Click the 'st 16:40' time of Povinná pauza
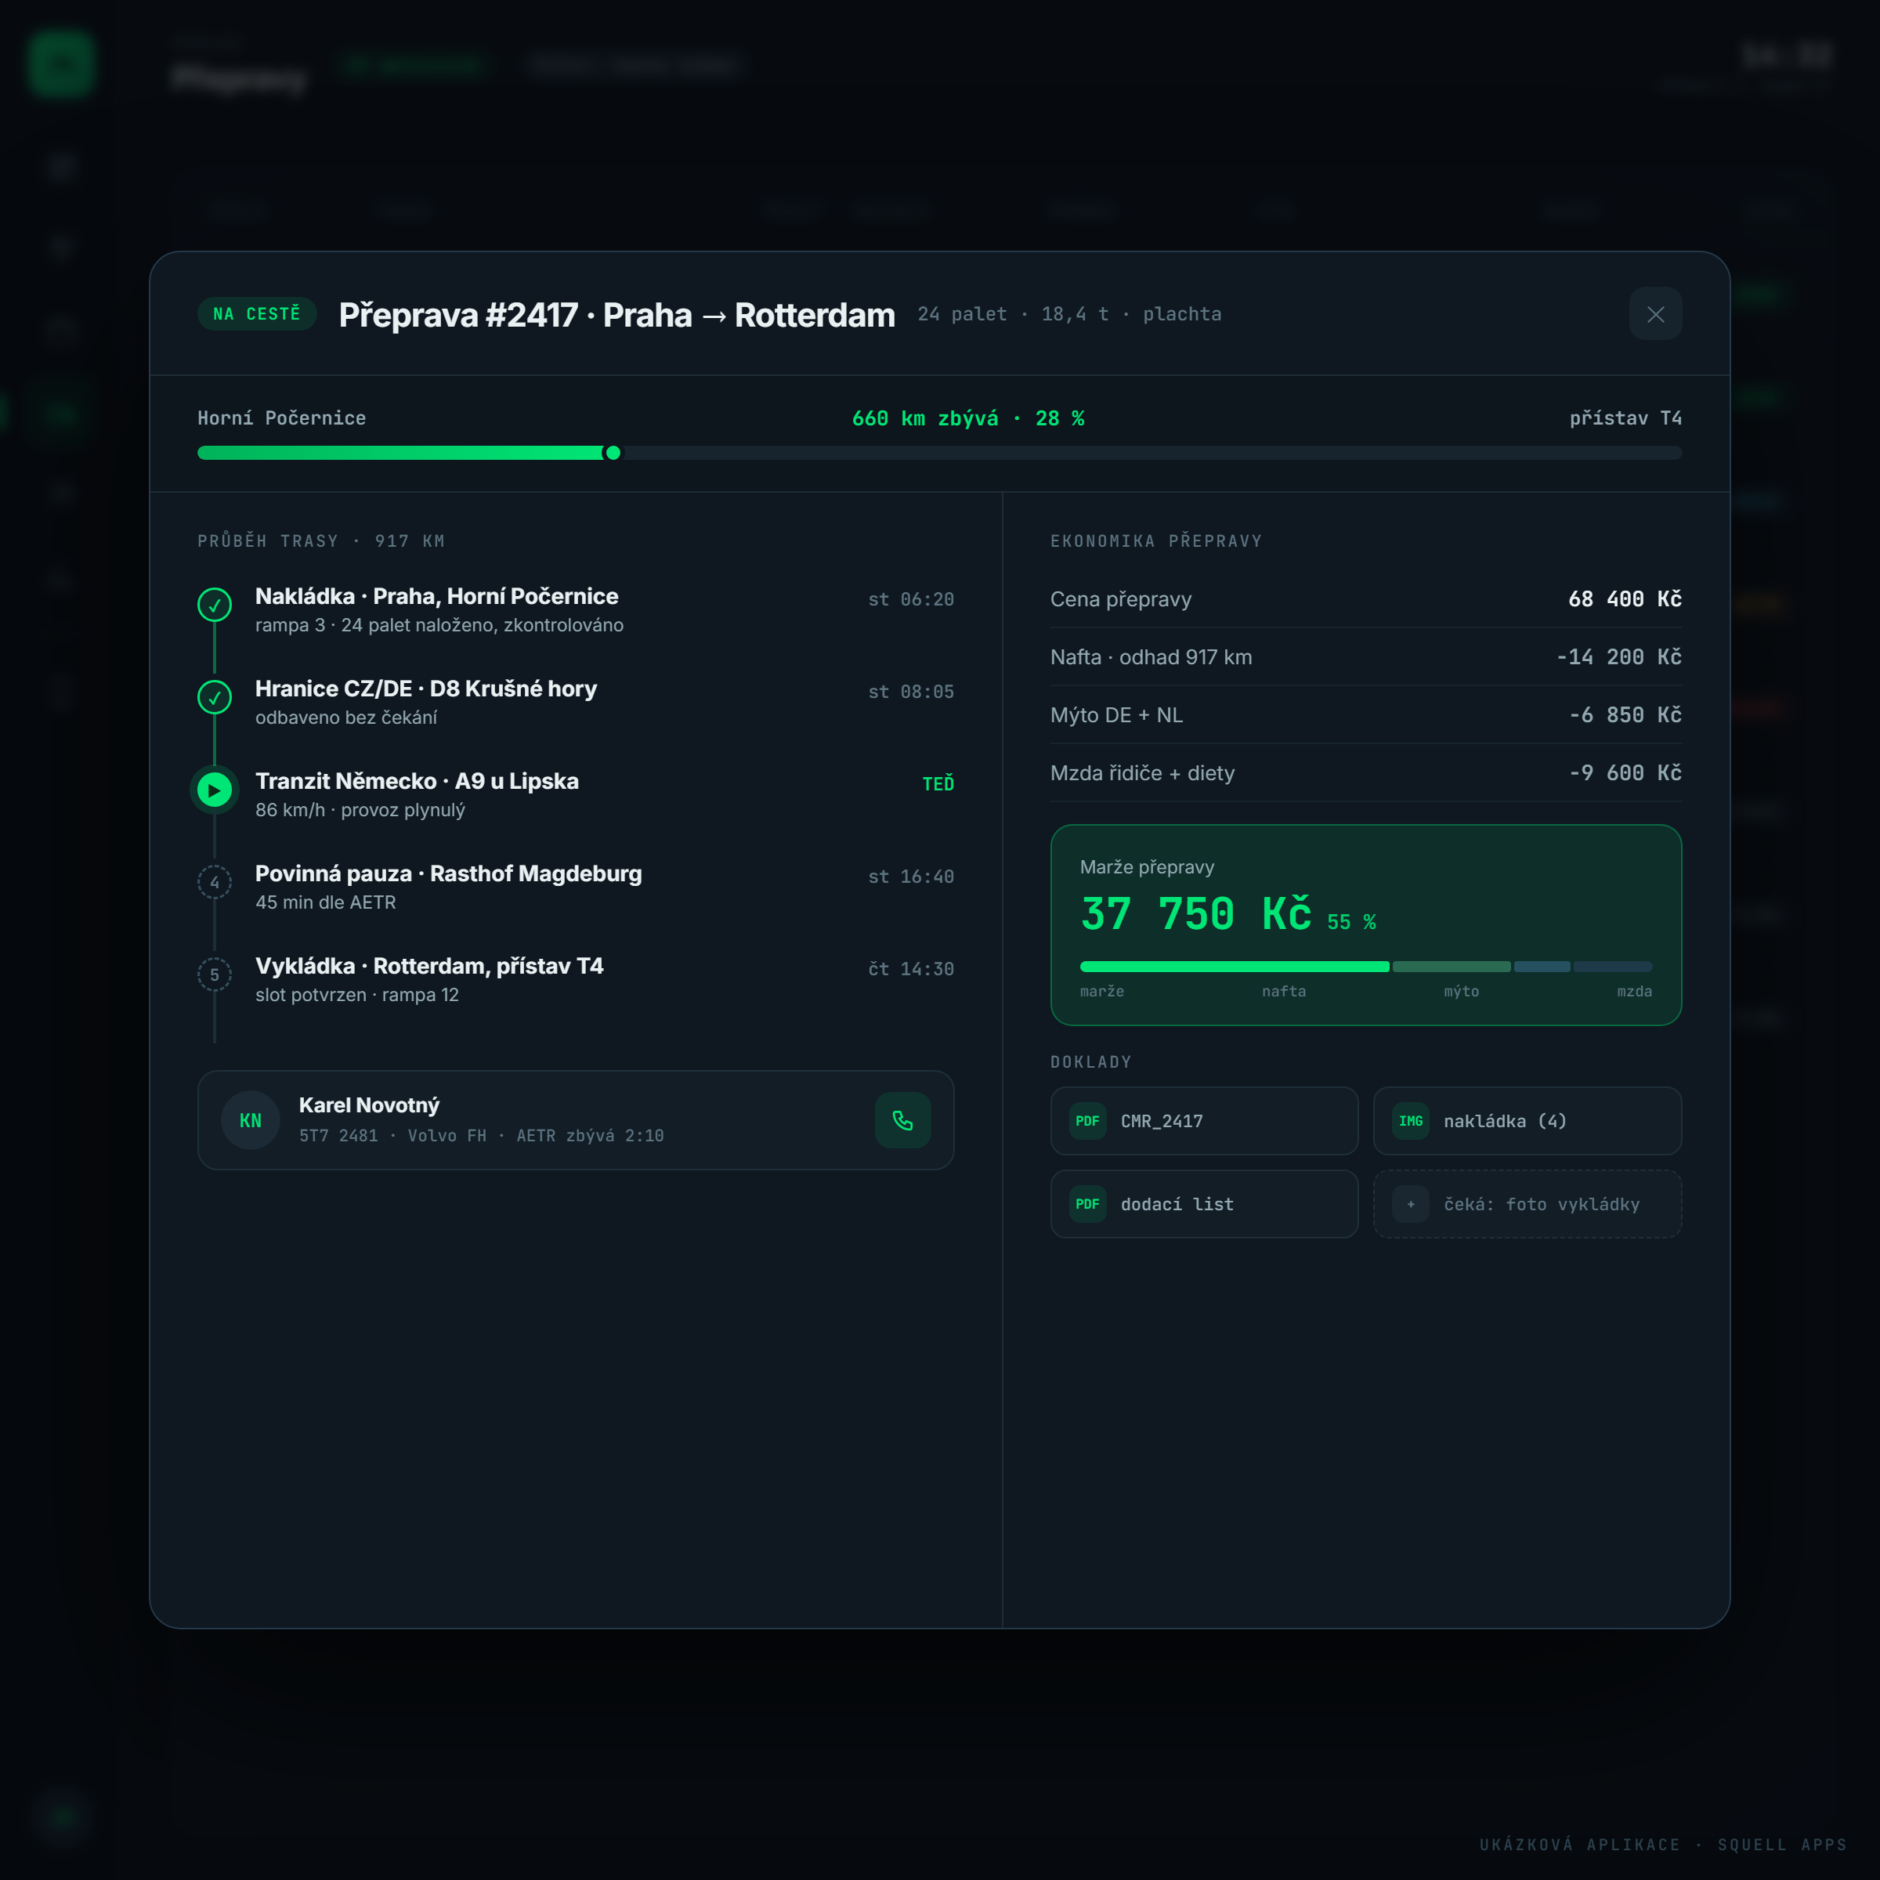The height and width of the screenshot is (1880, 1880). pos(911,877)
